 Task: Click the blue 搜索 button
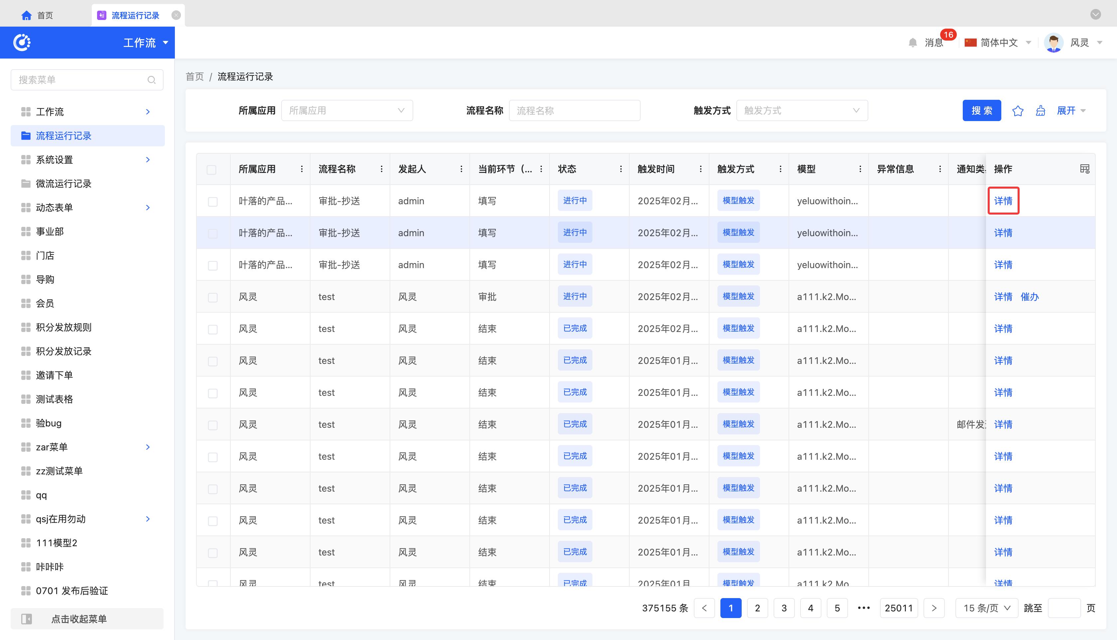tap(981, 111)
